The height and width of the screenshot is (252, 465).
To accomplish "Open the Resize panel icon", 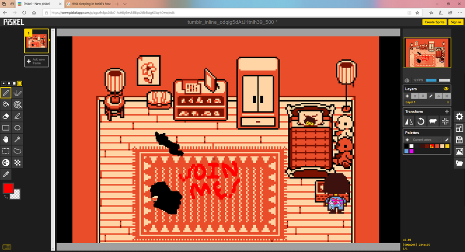I will coord(459,128).
